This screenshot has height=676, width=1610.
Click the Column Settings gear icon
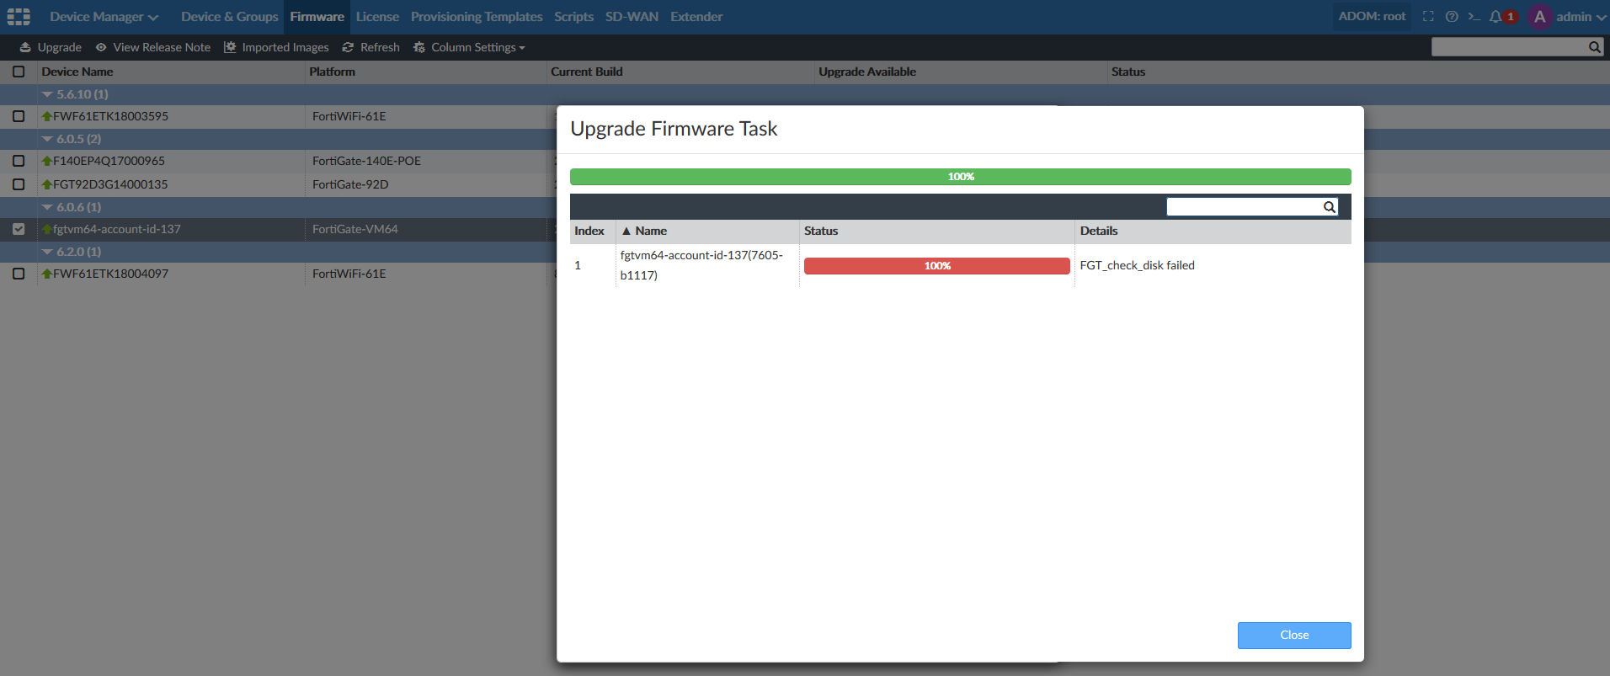(419, 47)
